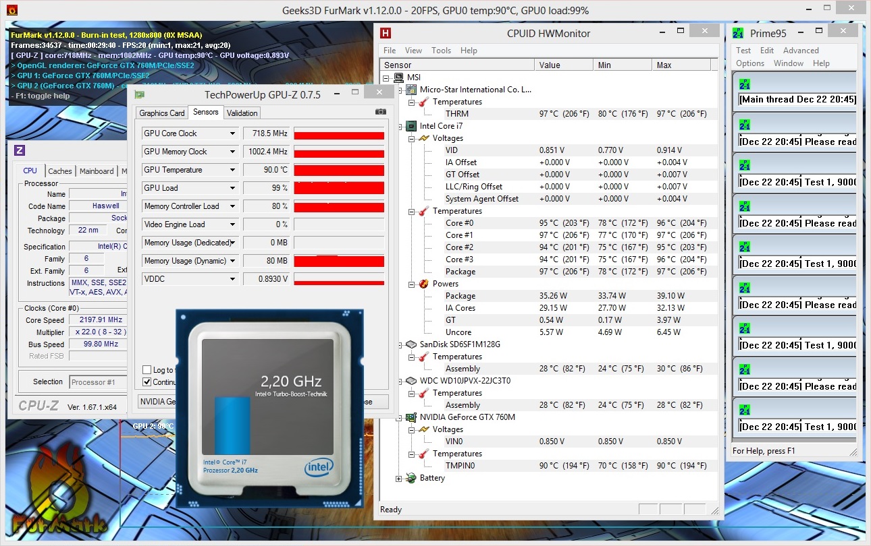This screenshot has height=546, width=871.
Task: Click the thermometer icon under NVIDIA GeForce
Action: pos(423,454)
